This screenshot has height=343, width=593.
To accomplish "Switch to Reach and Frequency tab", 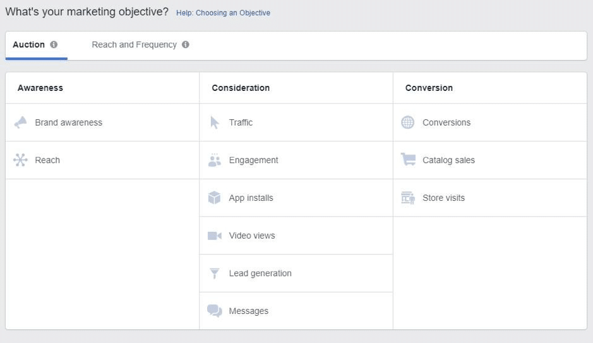I will coord(134,45).
